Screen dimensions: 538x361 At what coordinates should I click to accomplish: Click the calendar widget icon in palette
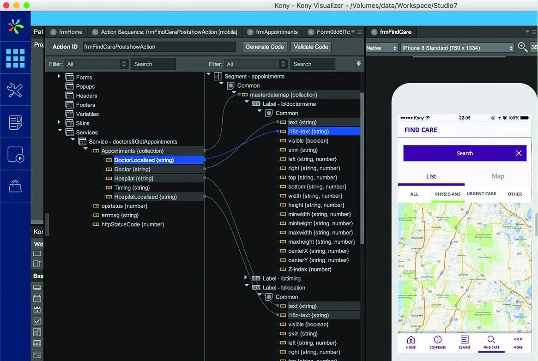click(37, 298)
